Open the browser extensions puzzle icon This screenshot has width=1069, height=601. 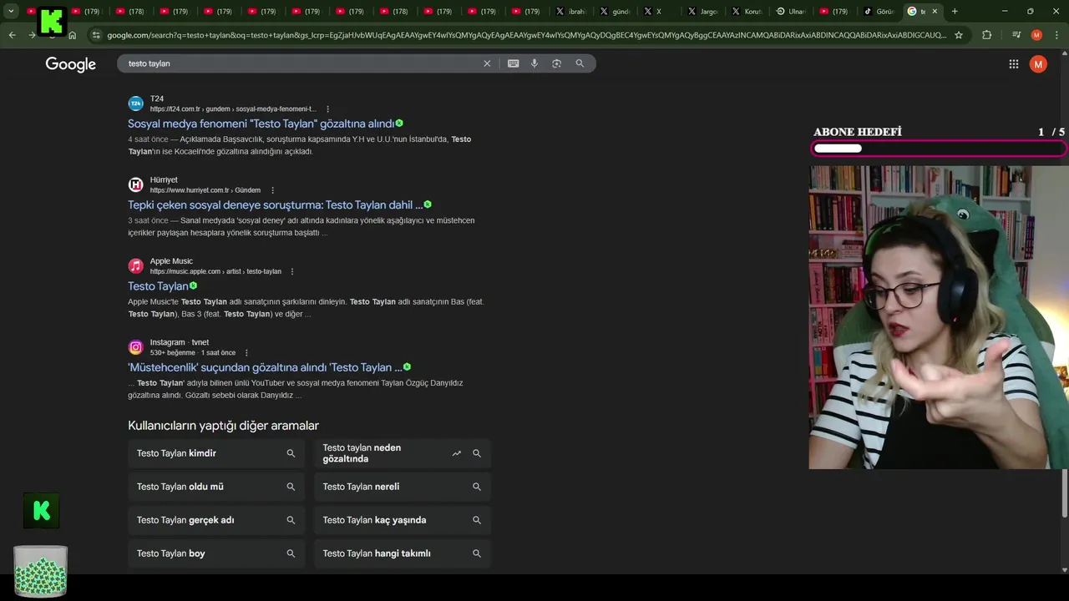[986, 35]
